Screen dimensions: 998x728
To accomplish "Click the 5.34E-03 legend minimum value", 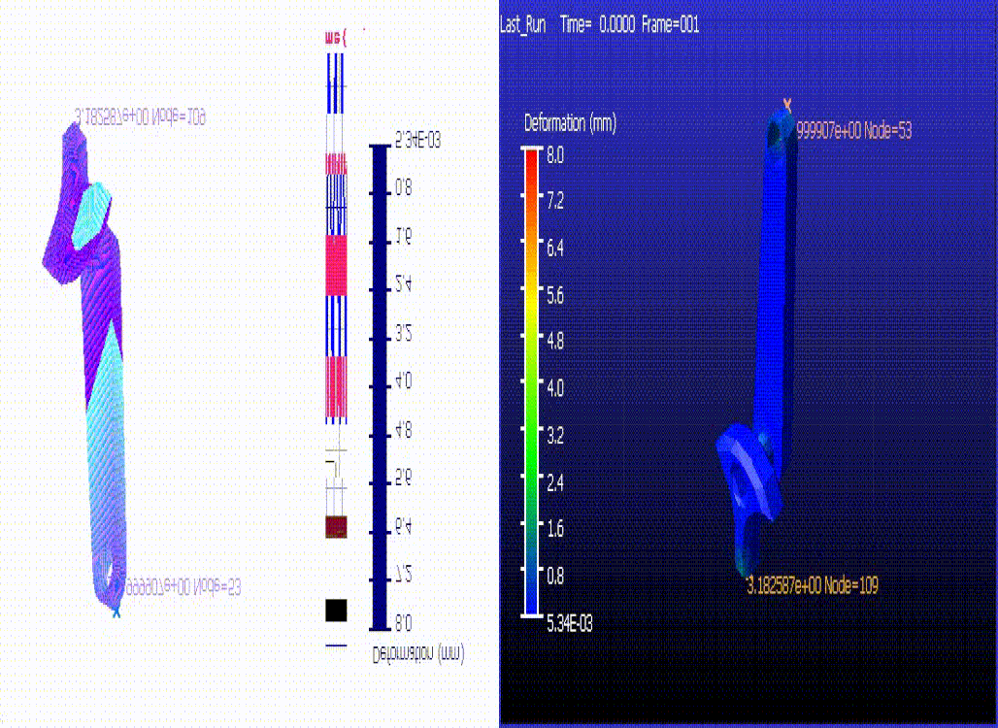I will click(570, 623).
